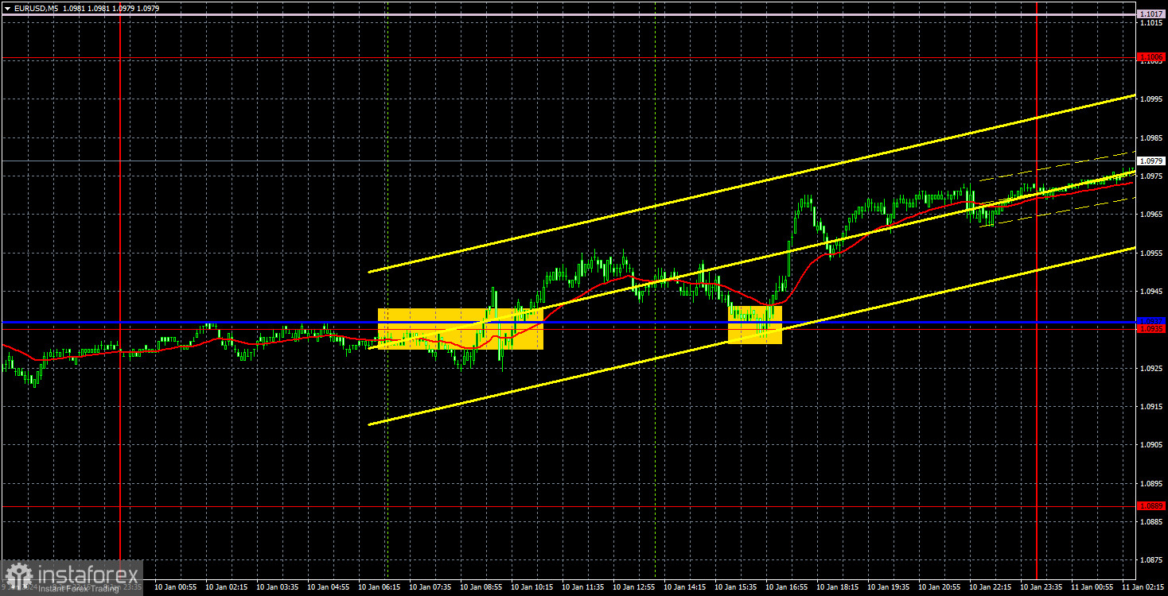The image size is (1168, 596).
Task: Select the red 1.1006 price level tag
Action: pos(1151,57)
